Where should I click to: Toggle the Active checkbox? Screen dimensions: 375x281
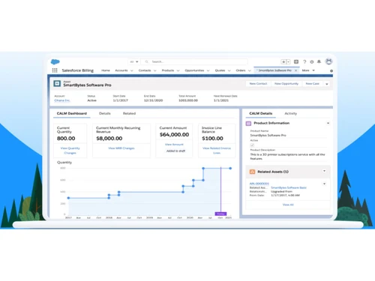pos(252,145)
